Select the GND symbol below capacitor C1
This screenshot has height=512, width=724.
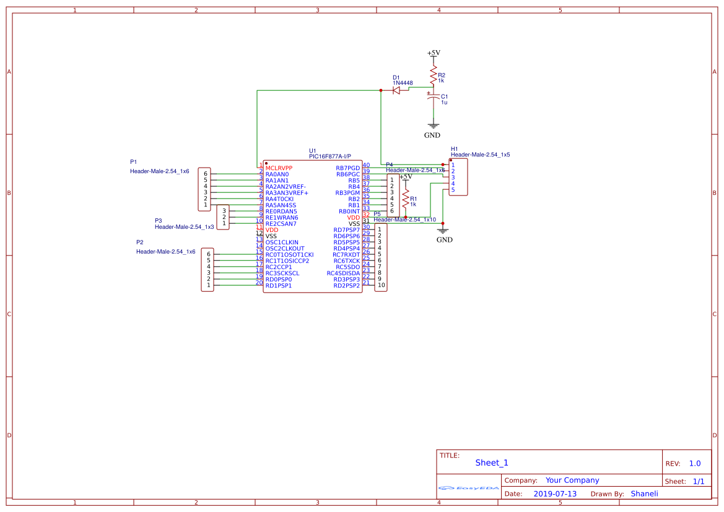coord(433,130)
